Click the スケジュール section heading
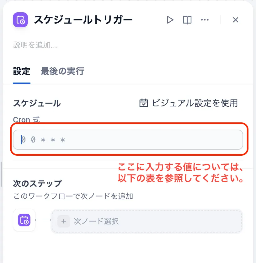This screenshot has width=256, height=263. [37, 103]
